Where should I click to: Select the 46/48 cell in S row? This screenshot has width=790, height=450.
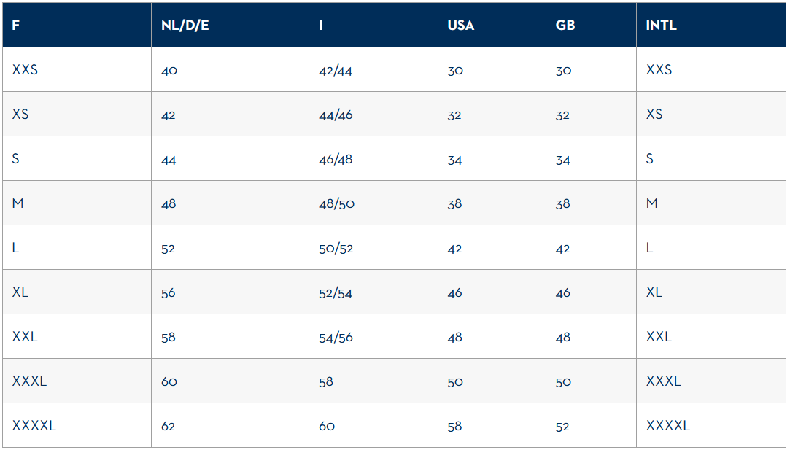[x=373, y=158]
